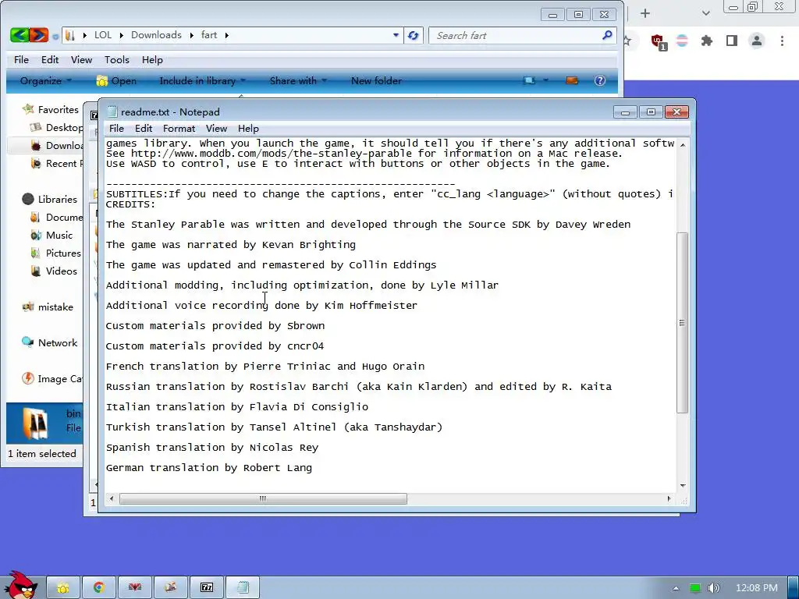Click Notepad scroll right arrow
Image resolution: width=799 pixels, height=599 pixels.
669,498
